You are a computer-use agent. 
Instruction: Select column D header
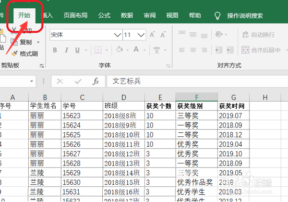point(124,97)
